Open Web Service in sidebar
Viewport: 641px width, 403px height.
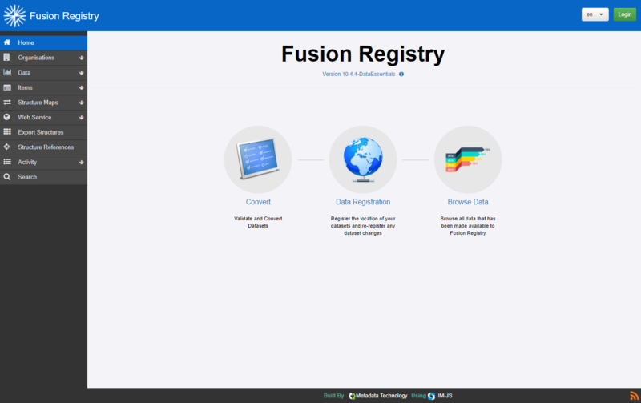(x=43, y=117)
